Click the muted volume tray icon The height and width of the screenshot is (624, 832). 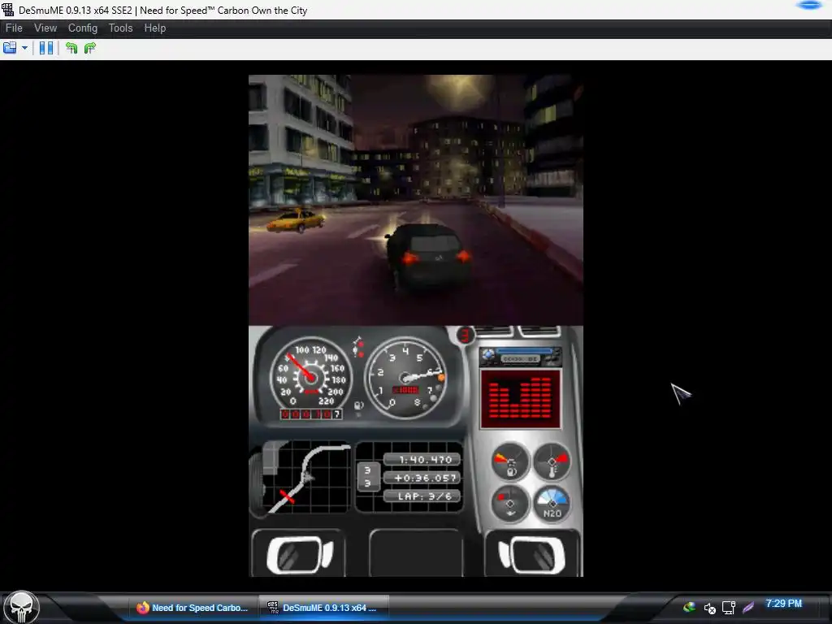point(710,608)
